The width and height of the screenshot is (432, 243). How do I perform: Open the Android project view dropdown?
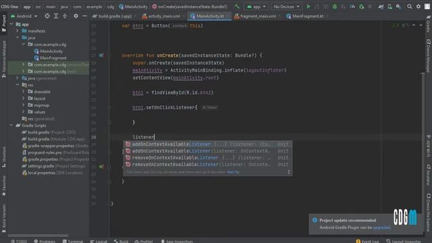coord(24,16)
